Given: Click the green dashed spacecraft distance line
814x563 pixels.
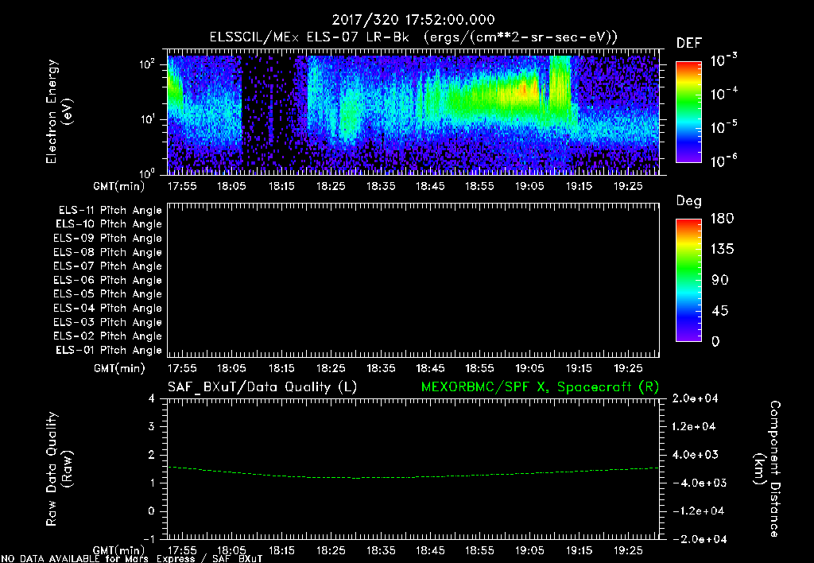Looking at the screenshot, I should point(413,474).
